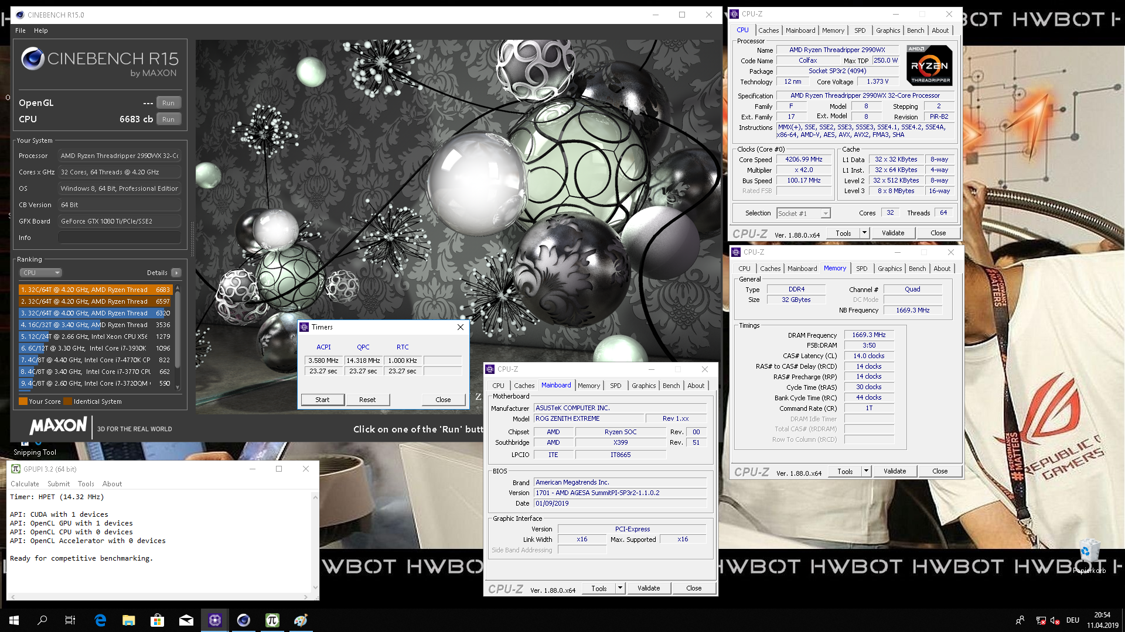
Task: Click Start in Timers window
Action: coord(322,400)
